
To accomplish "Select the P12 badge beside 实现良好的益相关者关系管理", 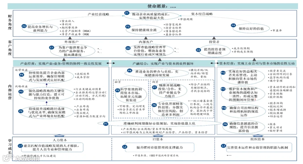I will (x=223, y=73).
